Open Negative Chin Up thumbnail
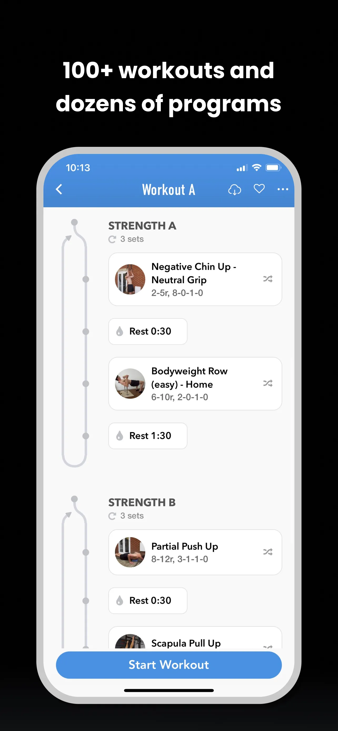The image size is (338, 731). pos(130,279)
